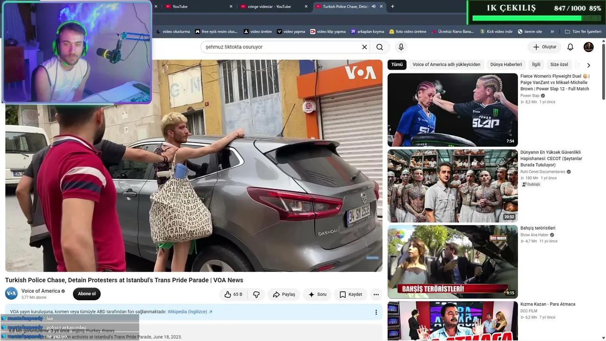Screen dimensions: 606x341
Task: Open 'Fierce Women's Flyweight Duel' video title
Action: [x=555, y=82]
